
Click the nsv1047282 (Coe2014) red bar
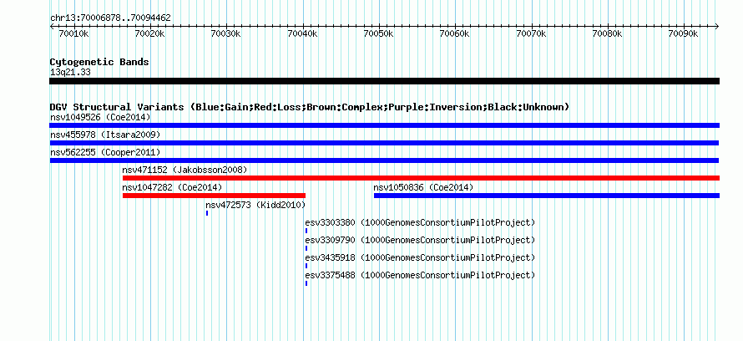214,196
